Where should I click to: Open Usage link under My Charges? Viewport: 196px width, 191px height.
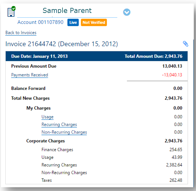click(47, 117)
